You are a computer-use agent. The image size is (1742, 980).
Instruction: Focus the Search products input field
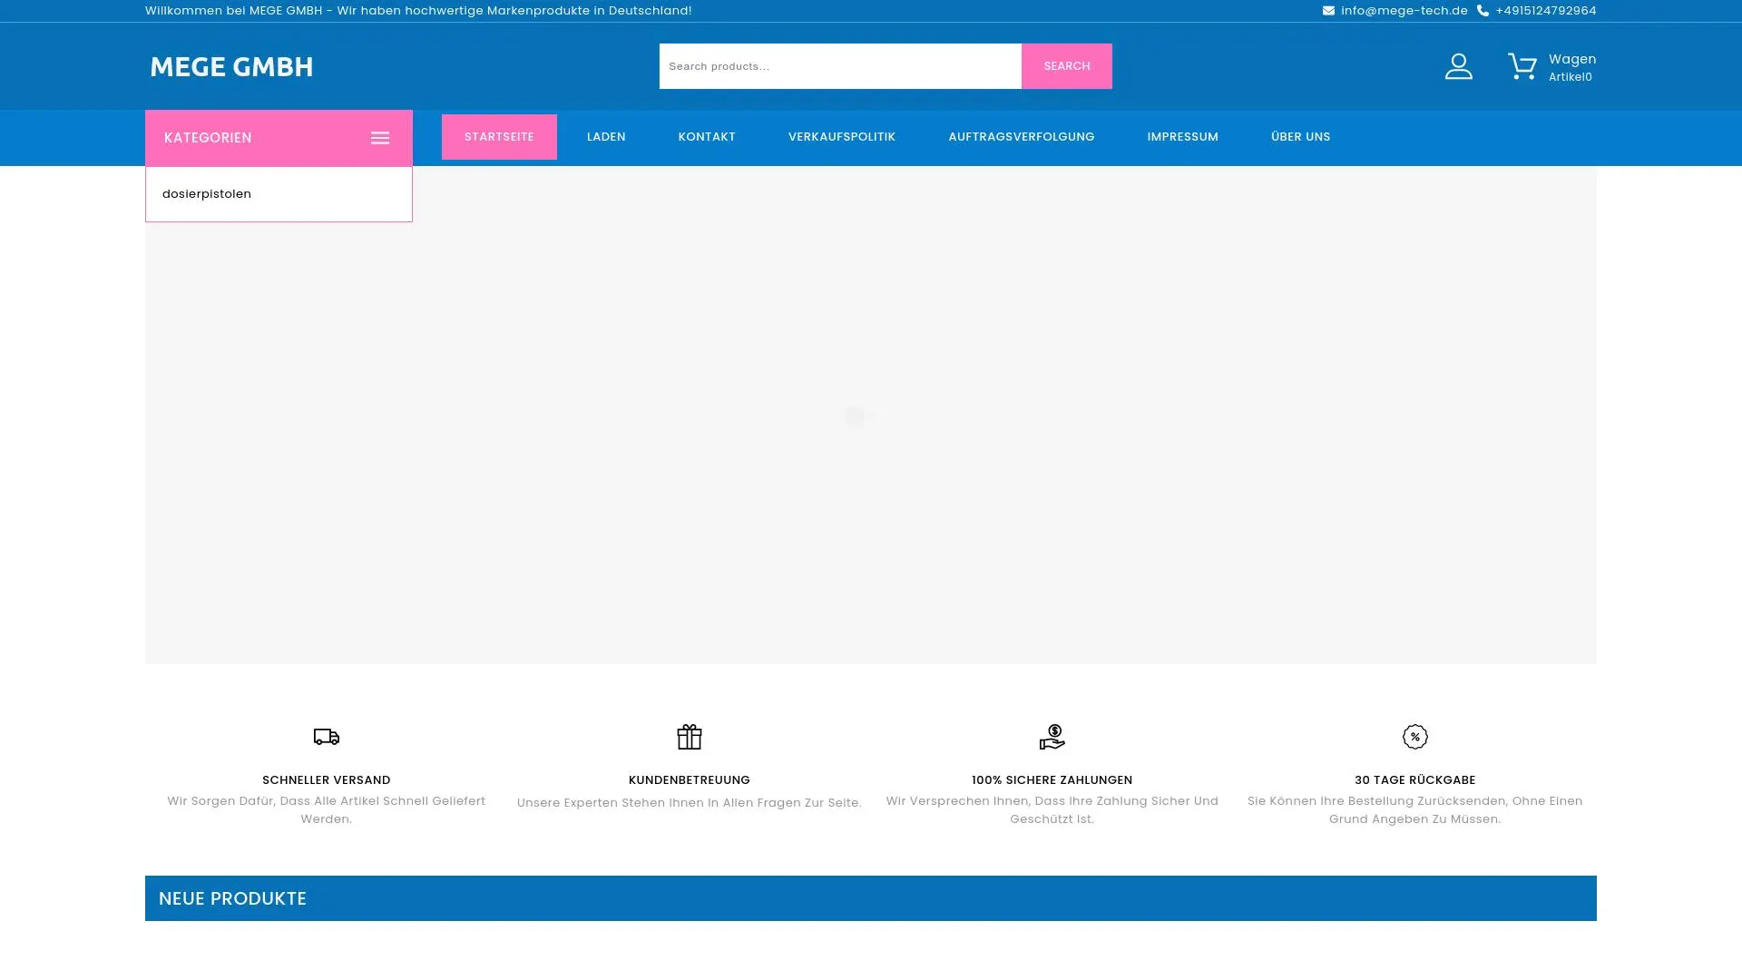point(839,66)
